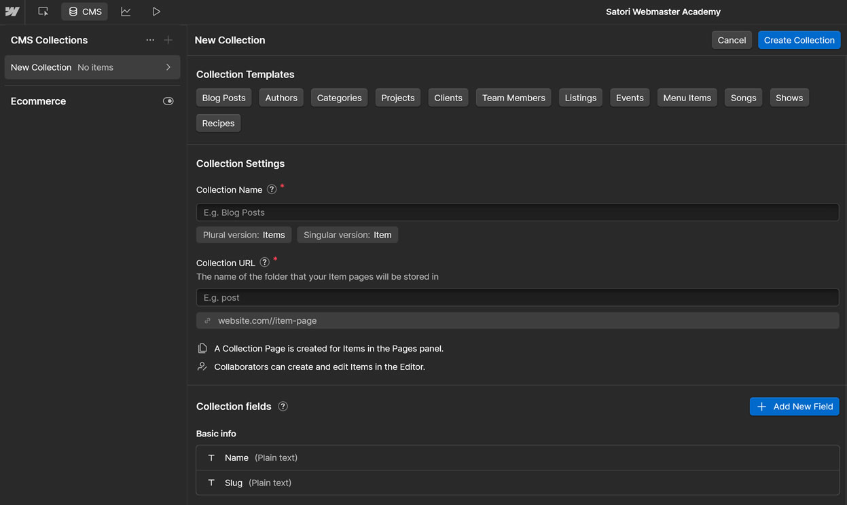This screenshot has height=505, width=847.
Task: Click the Collection Page info icon
Action: point(202,348)
